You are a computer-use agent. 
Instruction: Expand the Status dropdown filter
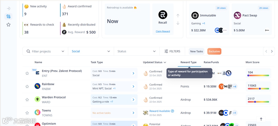pos(137,51)
